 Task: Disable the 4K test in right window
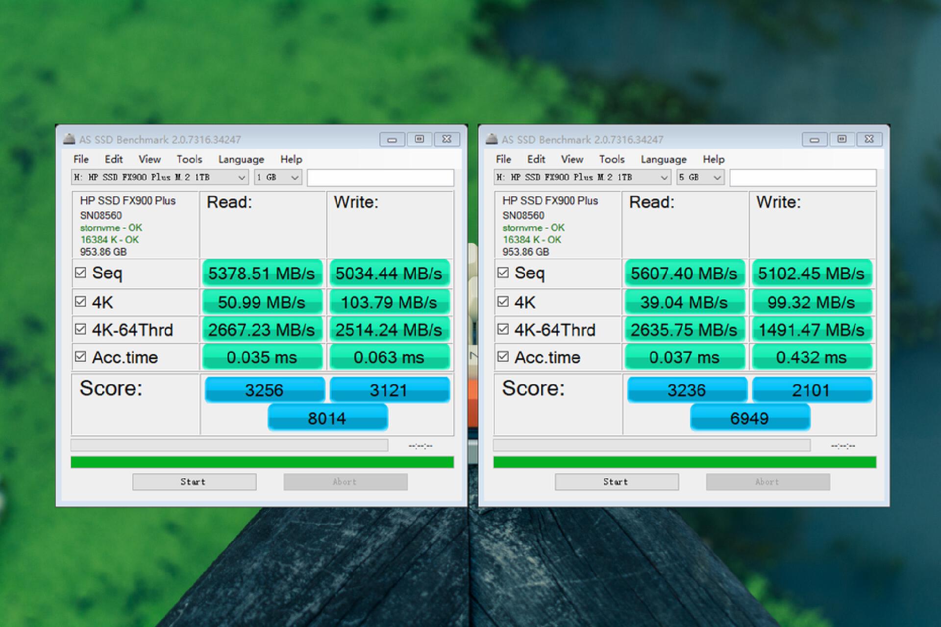(503, 302)
